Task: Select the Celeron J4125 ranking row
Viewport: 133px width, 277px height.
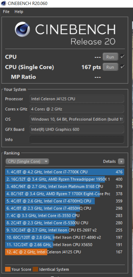Action: point(64,252)
